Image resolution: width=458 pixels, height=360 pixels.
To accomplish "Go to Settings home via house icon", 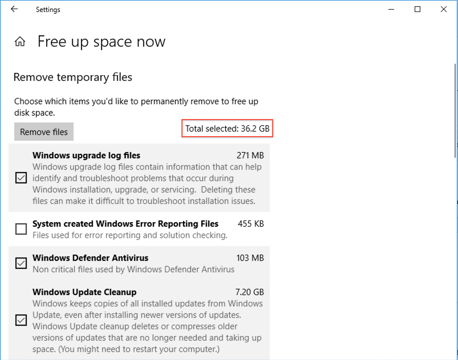I will pyautogui.click(x=20, y=42).
